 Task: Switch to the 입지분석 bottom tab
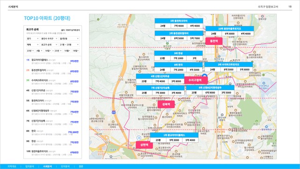(30, 167)
